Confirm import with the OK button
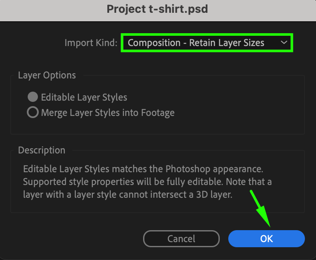This screenshot has height=260, width=316. pyautogui.click(x=267, y=239)
